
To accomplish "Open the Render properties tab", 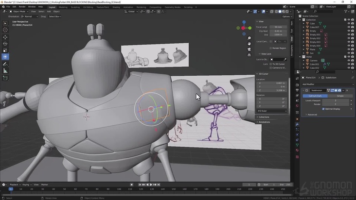I will [x=297, y=85].
